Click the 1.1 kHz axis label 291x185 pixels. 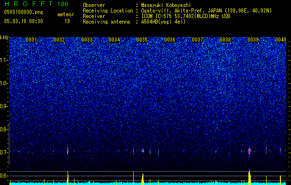4,60
